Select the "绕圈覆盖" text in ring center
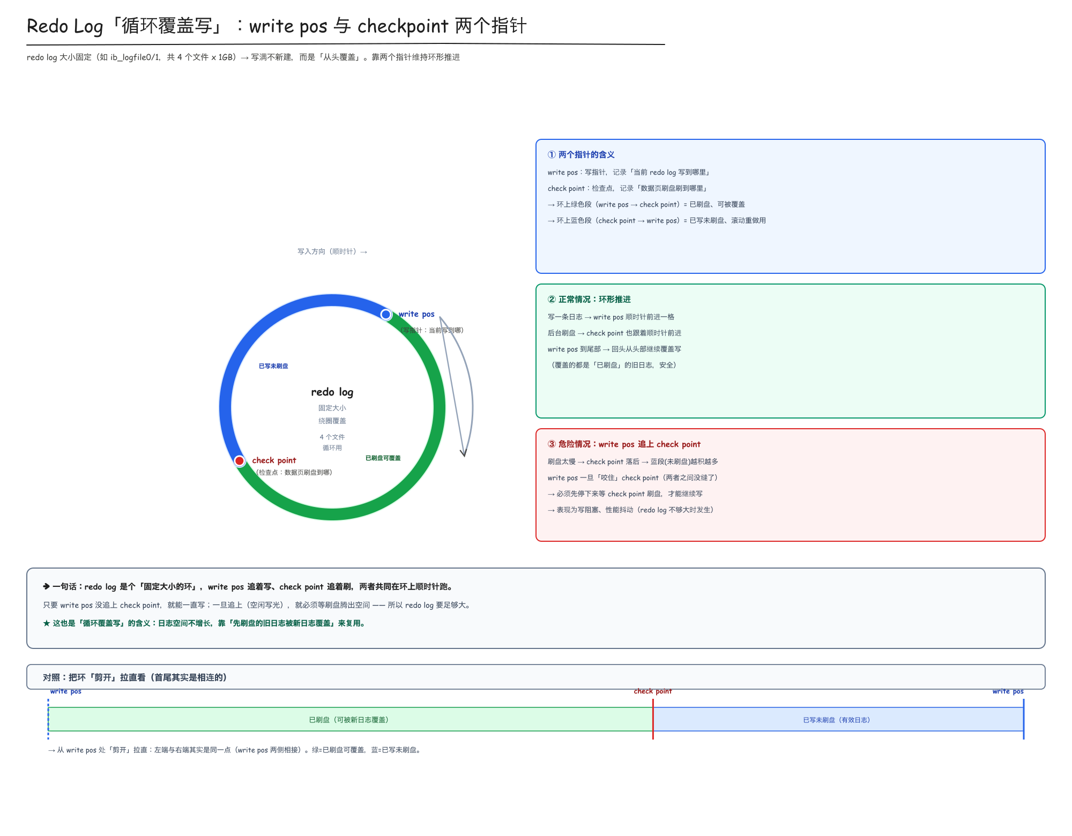The image size is (1072, 836). pyautogui.click(x=332, y=421)
